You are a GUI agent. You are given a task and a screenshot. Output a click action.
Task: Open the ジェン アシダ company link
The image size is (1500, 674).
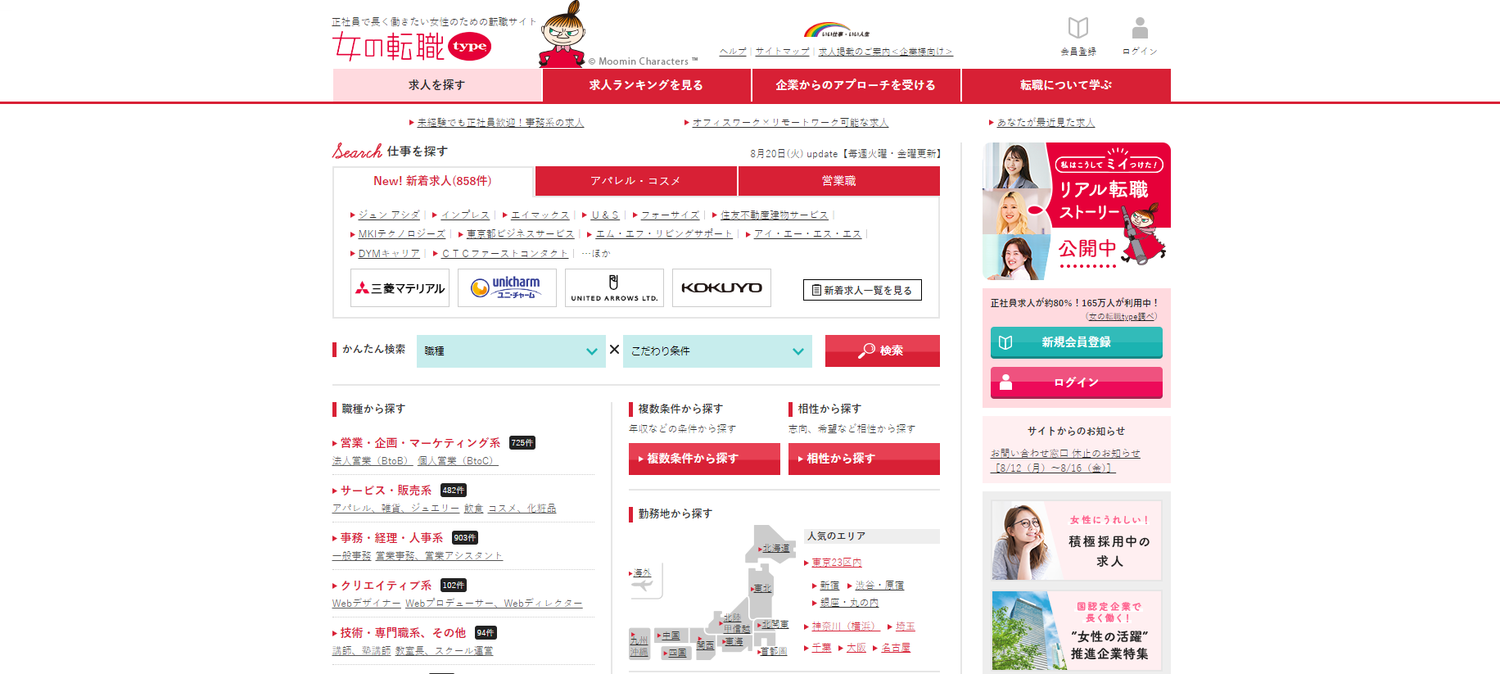[x=389, y=215]
